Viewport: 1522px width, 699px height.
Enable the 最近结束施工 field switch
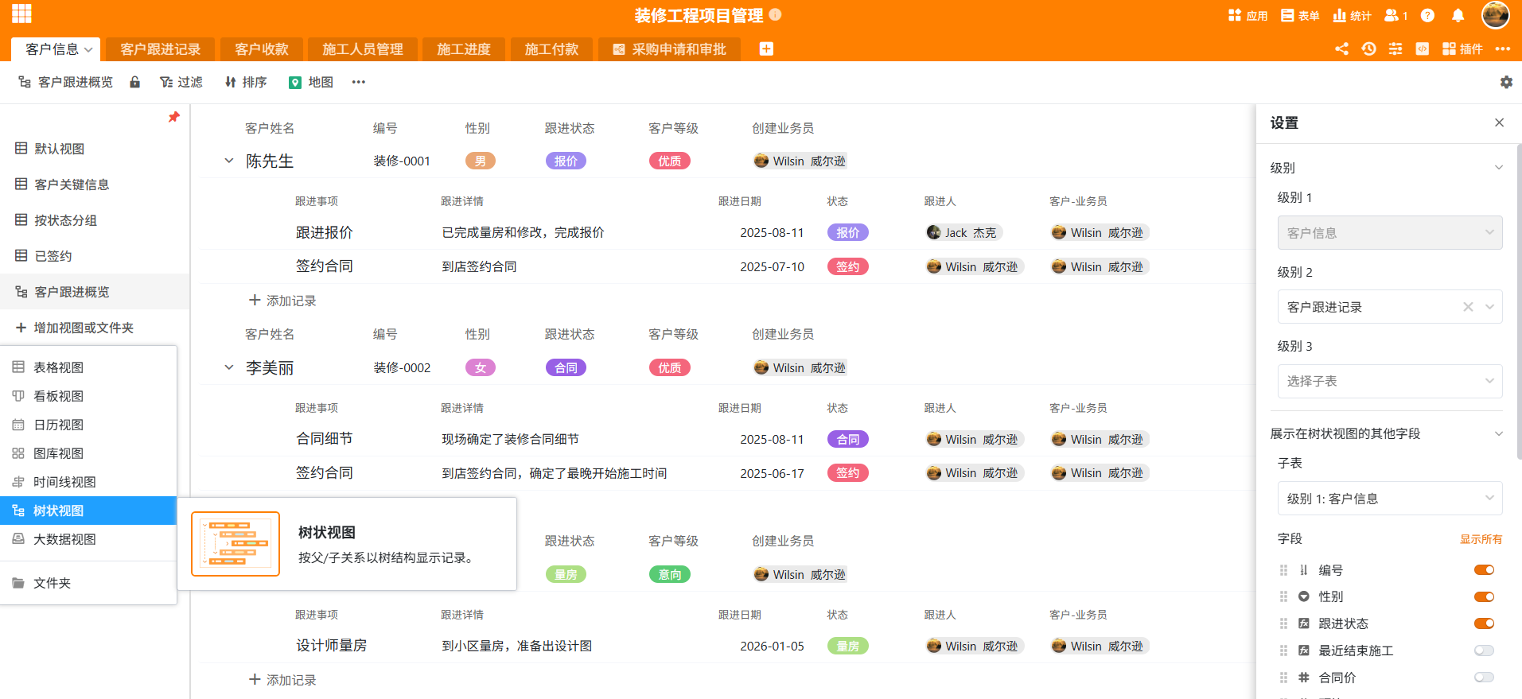[x=1483, y=650]
